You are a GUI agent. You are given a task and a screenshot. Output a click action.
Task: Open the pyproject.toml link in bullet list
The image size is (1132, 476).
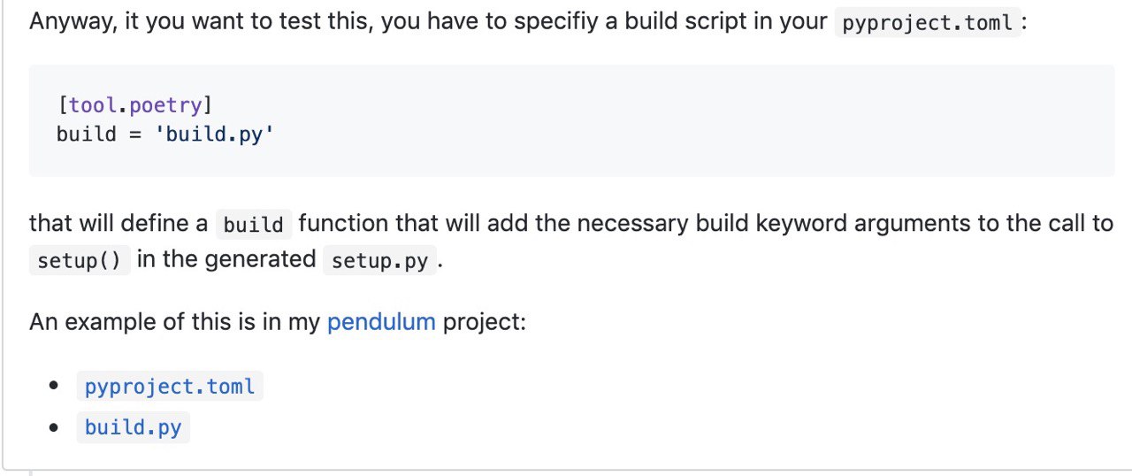pyautogui.click(x=170, y=387)
